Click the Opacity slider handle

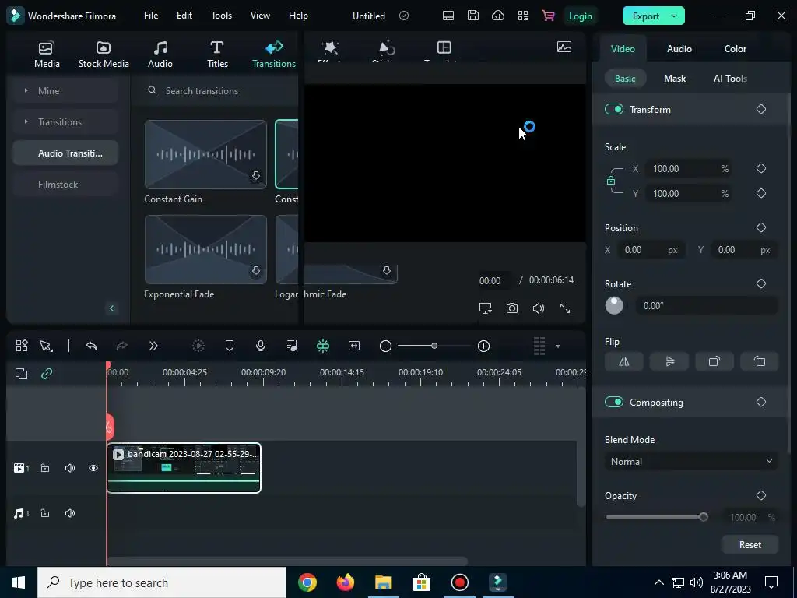point(704,517)
